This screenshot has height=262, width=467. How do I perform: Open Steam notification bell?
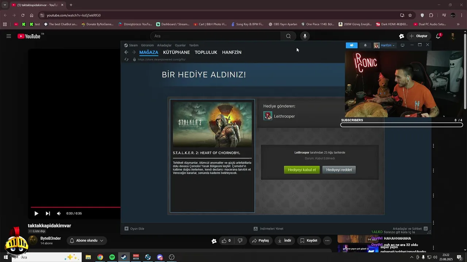(x=365, y=45)
